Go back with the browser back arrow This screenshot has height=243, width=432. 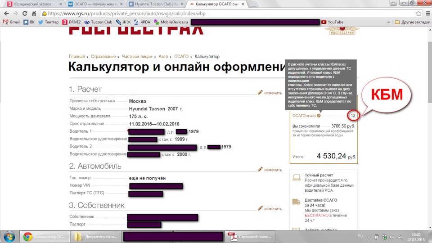[6, 13]
